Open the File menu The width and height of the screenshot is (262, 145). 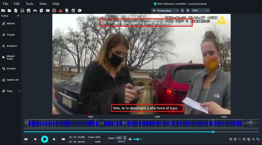click(x=5, y=4)
